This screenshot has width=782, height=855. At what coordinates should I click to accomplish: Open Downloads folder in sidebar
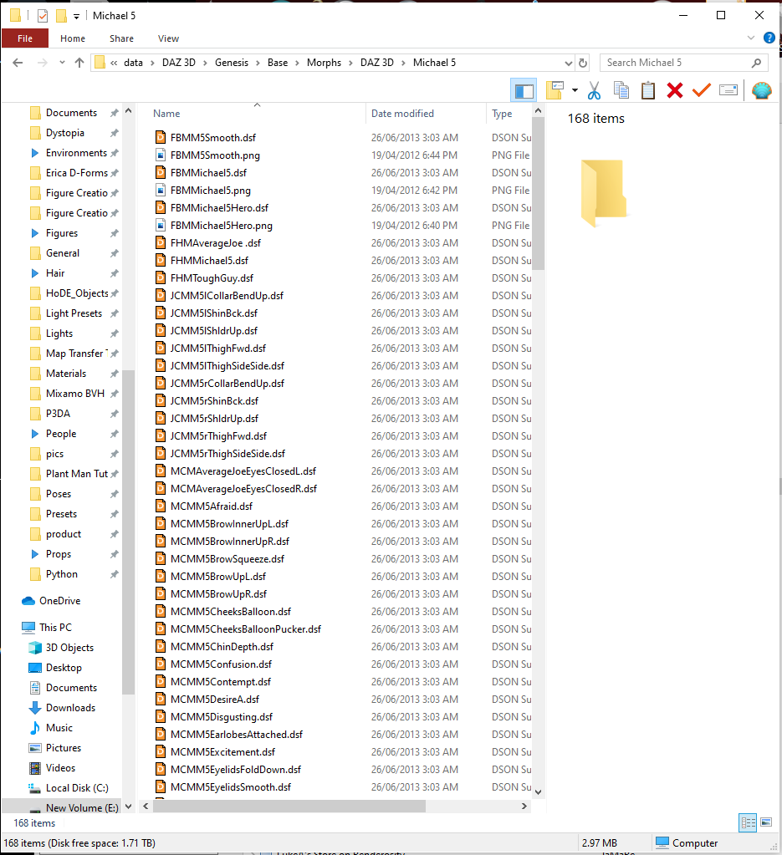pos(70,708)
